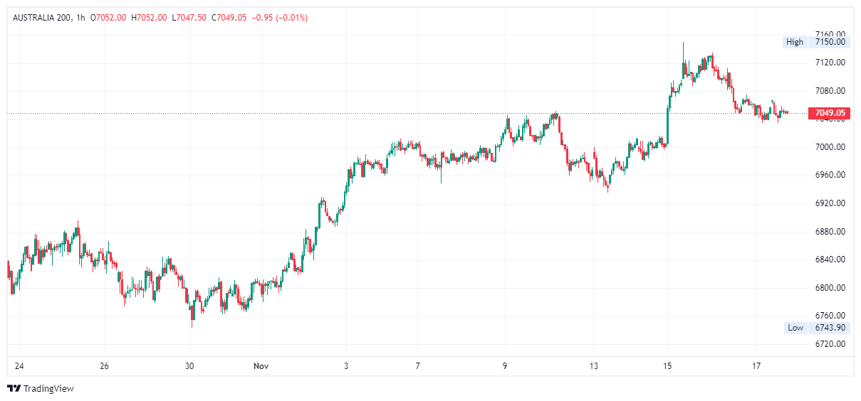Click the Low label tag
Viewport: 861px width, 401px height.
[x=795, y=328]
